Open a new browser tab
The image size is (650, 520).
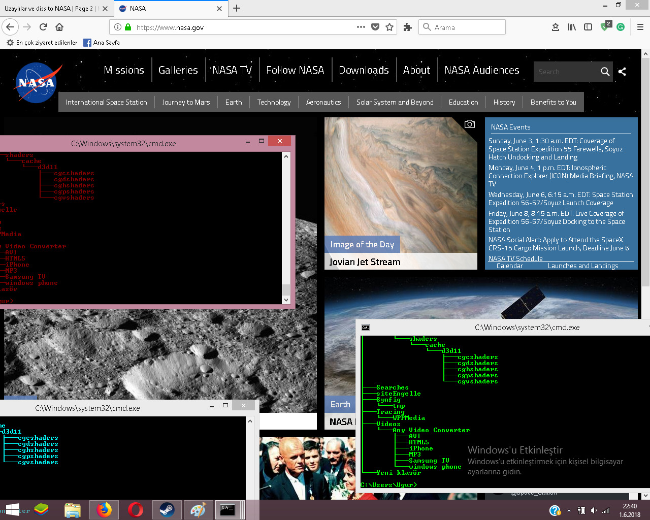(x=237, y=9)
